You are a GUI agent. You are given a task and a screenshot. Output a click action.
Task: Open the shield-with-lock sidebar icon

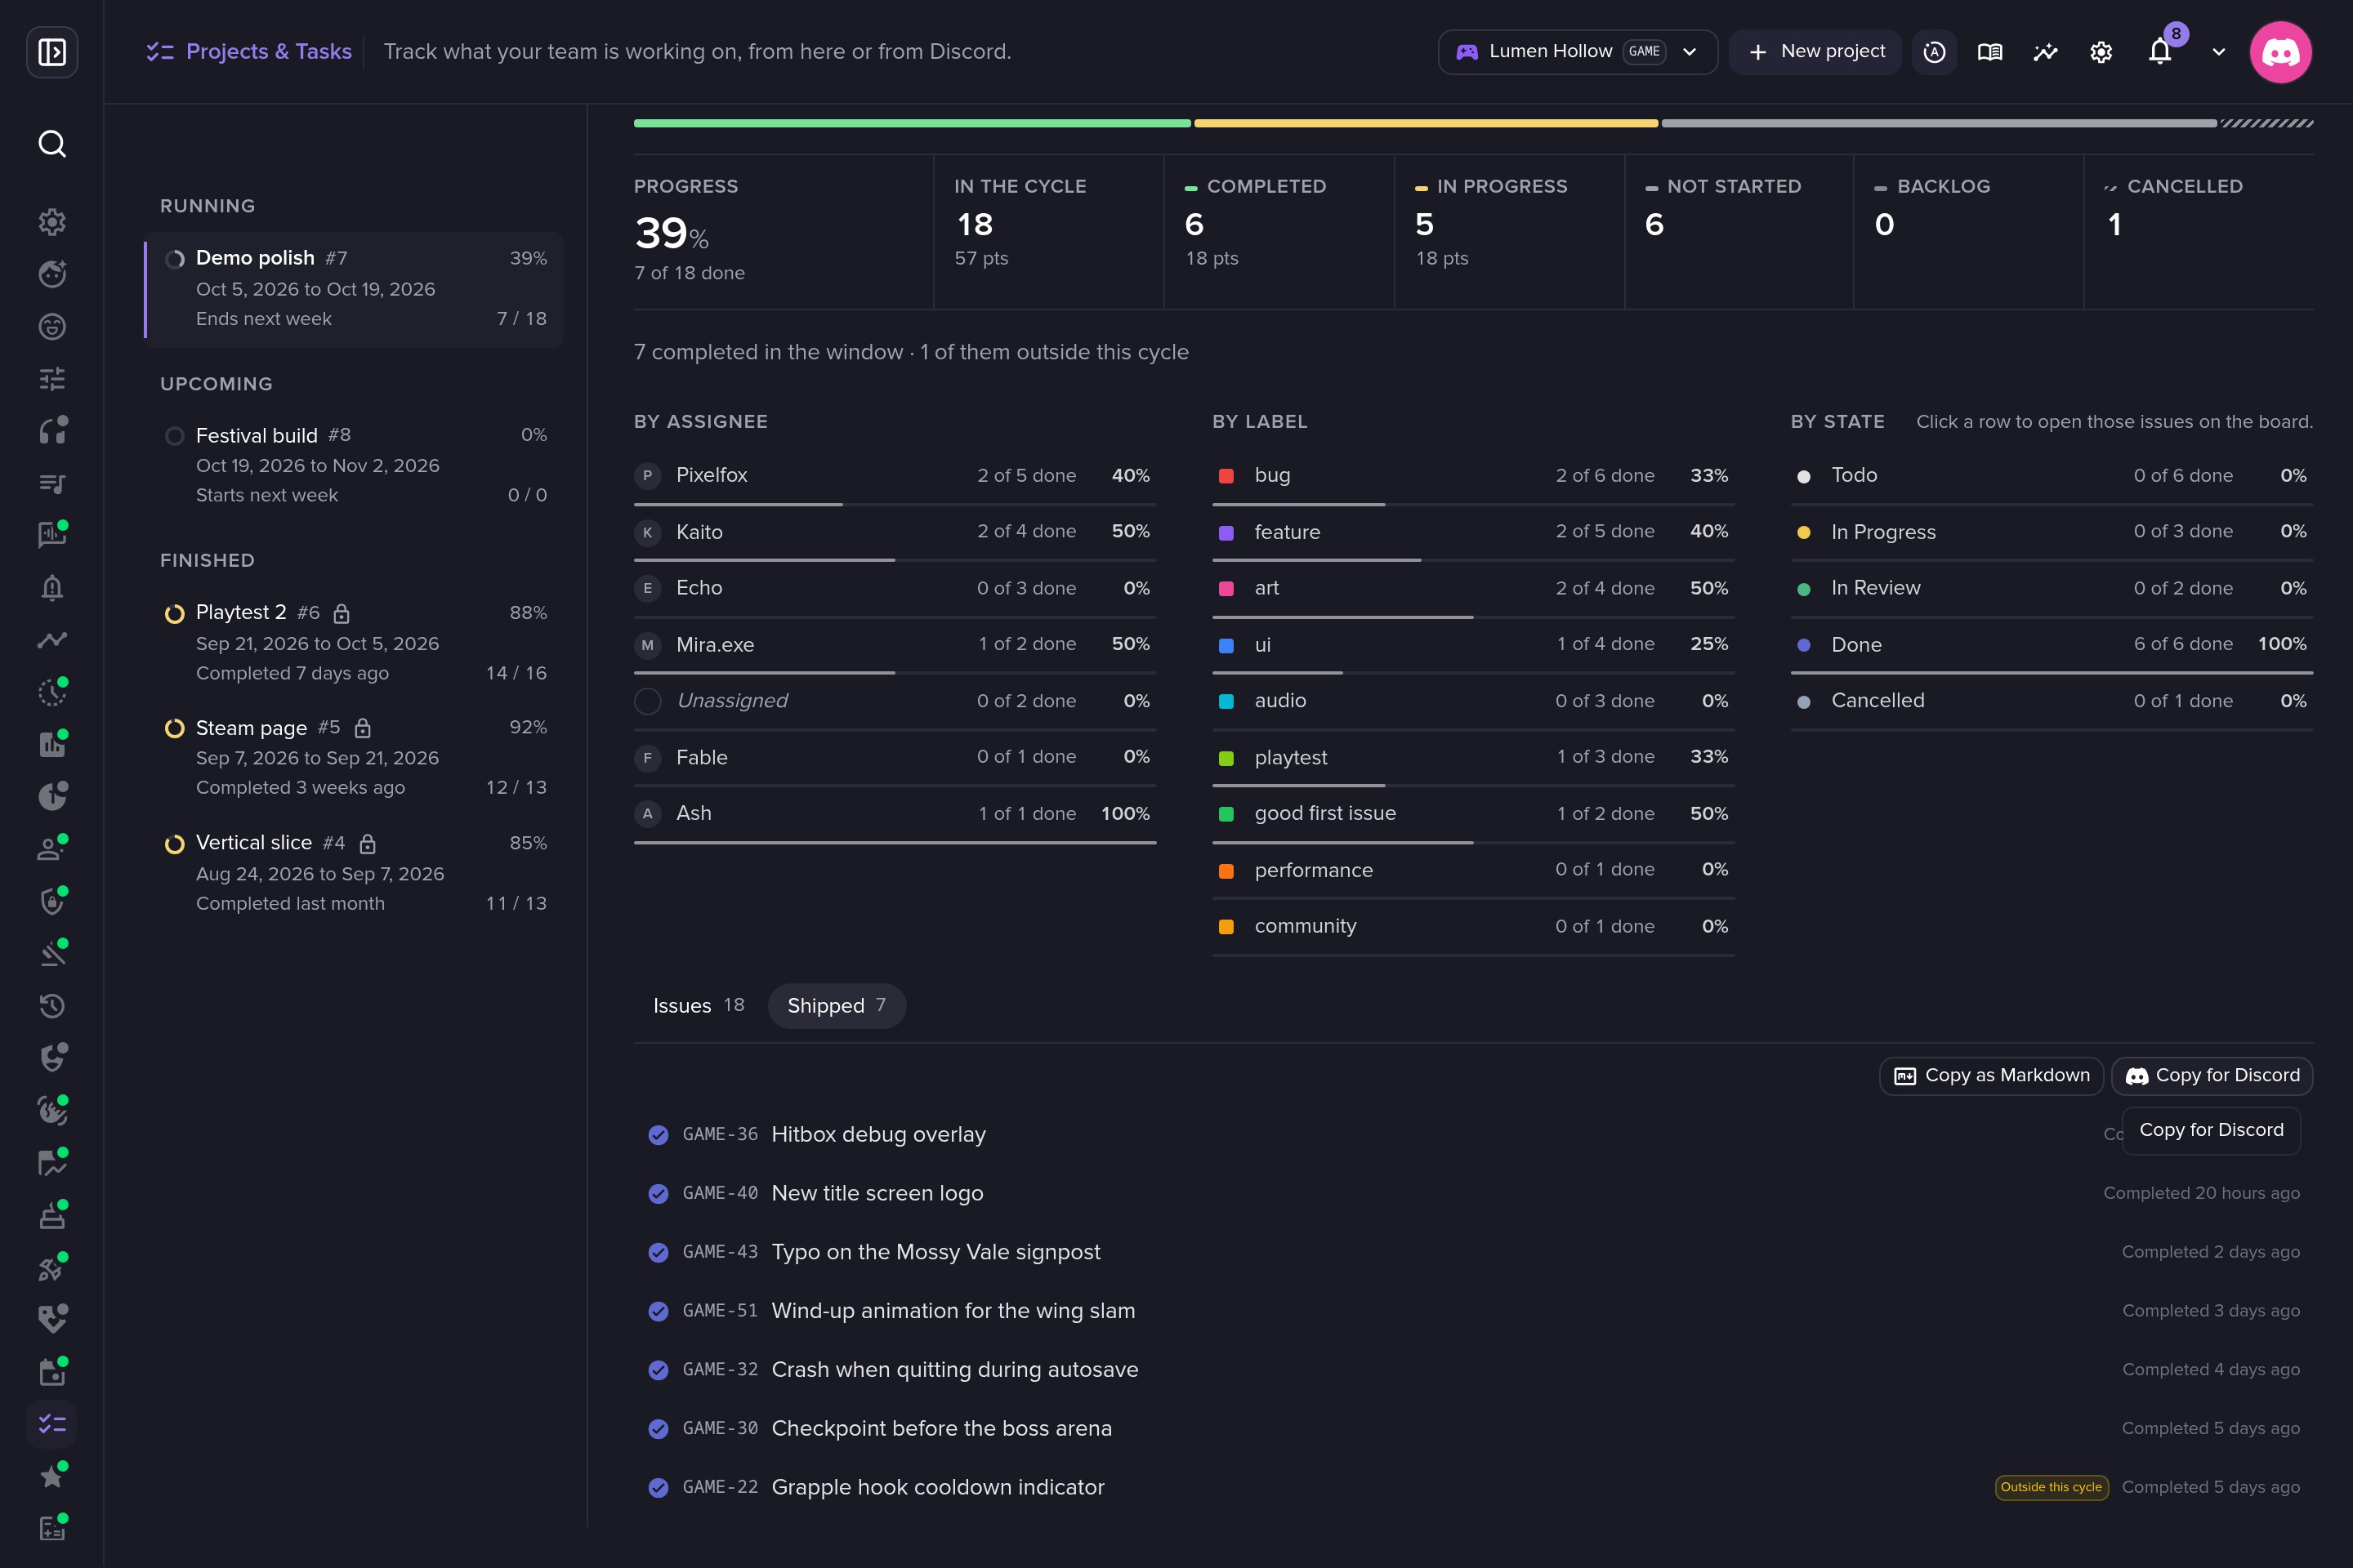coord(52,901)
